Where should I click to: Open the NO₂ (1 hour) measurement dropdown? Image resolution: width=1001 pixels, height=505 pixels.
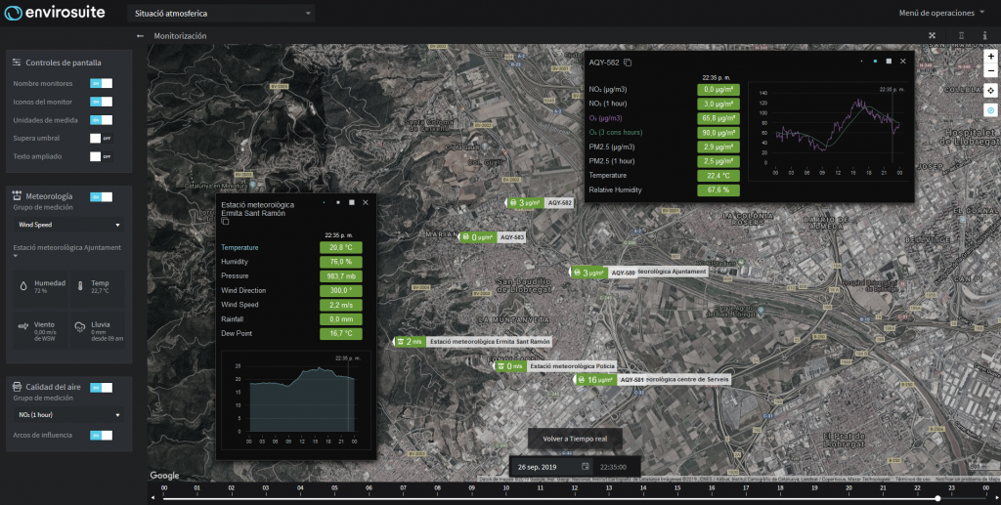pos(68,414)
